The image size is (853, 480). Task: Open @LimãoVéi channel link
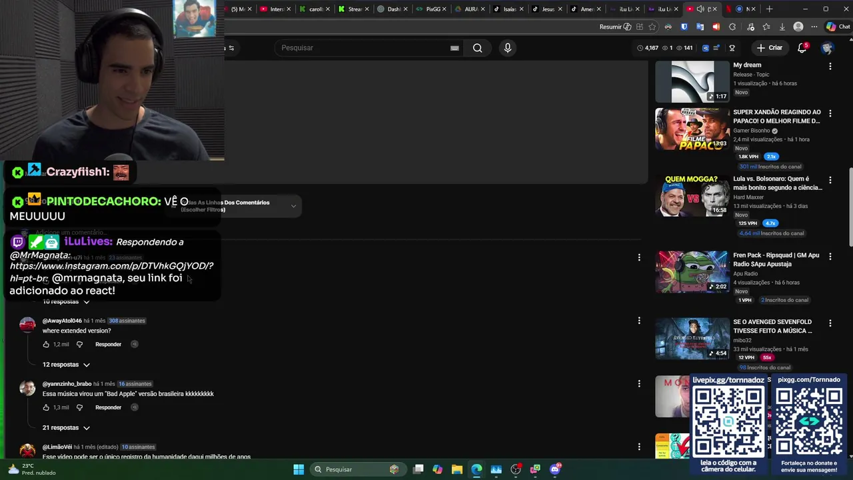[57, 447]
